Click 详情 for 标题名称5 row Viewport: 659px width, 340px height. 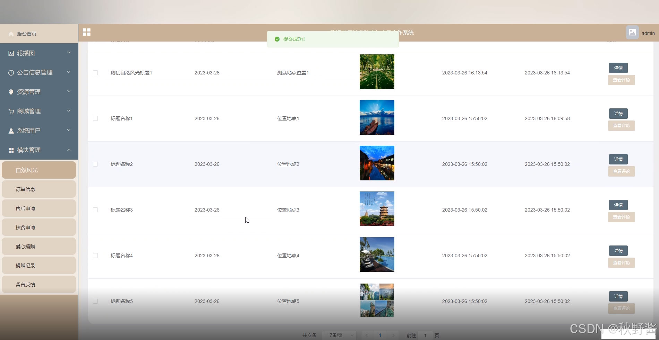point(618,296)
